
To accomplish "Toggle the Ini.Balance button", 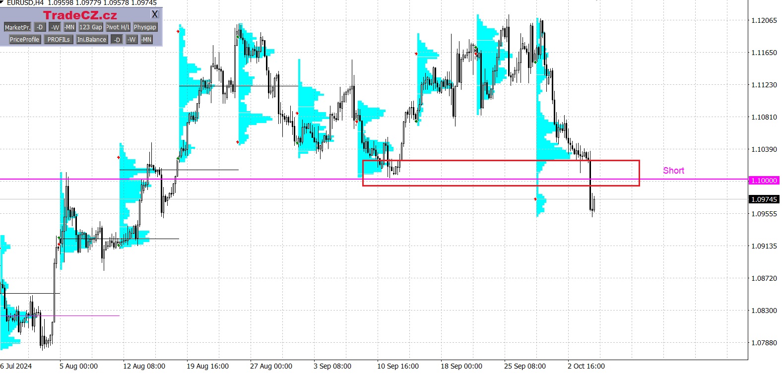I will 92,40.
